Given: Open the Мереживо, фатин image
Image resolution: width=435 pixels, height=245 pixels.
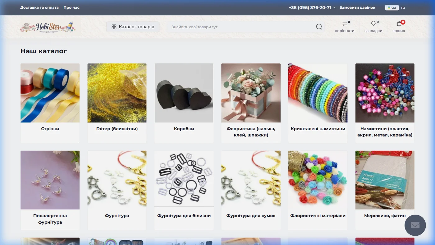Looking at the screenshot, I should click(x=385, y=180).
